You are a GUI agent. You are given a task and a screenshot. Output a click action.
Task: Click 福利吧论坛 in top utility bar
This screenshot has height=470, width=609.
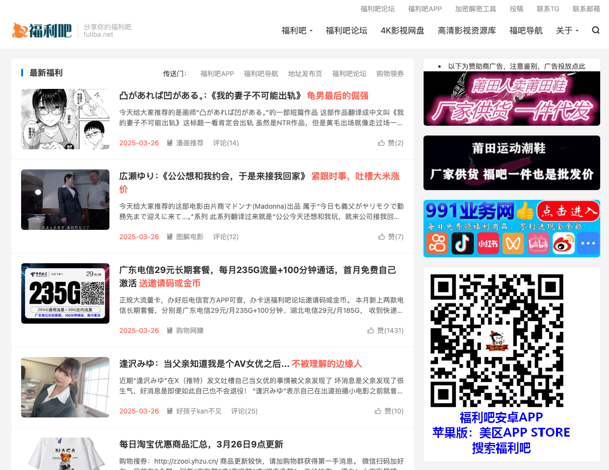[377, 9]
